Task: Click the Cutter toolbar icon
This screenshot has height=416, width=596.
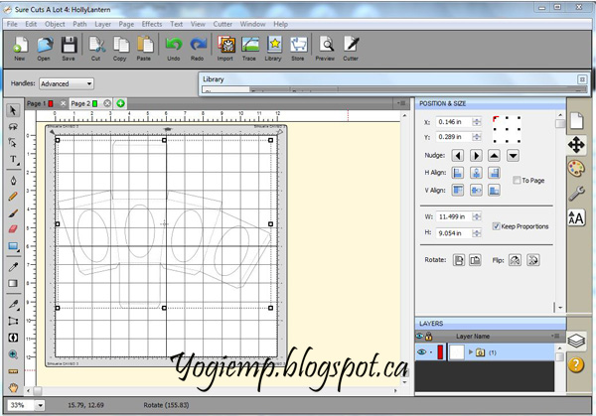Action: point(351,46)
